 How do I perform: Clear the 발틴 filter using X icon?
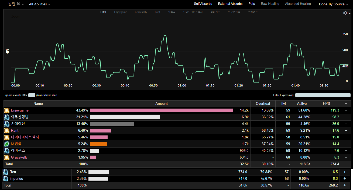pyautogui.click(x=18, y=4)
